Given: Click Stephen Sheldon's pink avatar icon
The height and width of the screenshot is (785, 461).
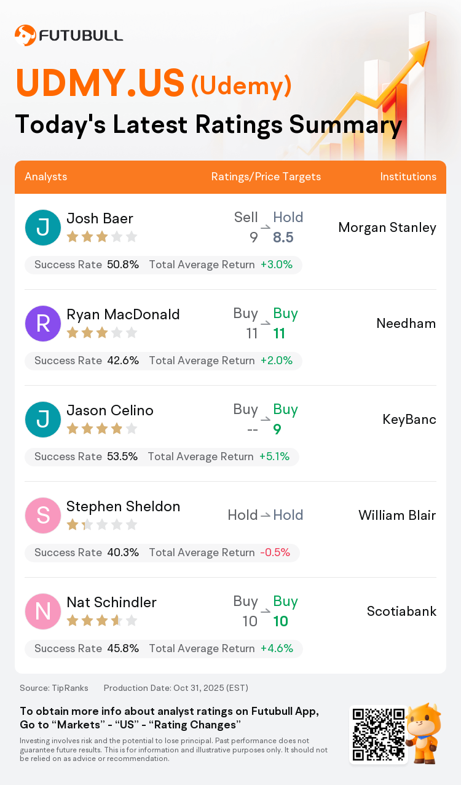Looking at the screenshot, I should [x=43, y=516].
